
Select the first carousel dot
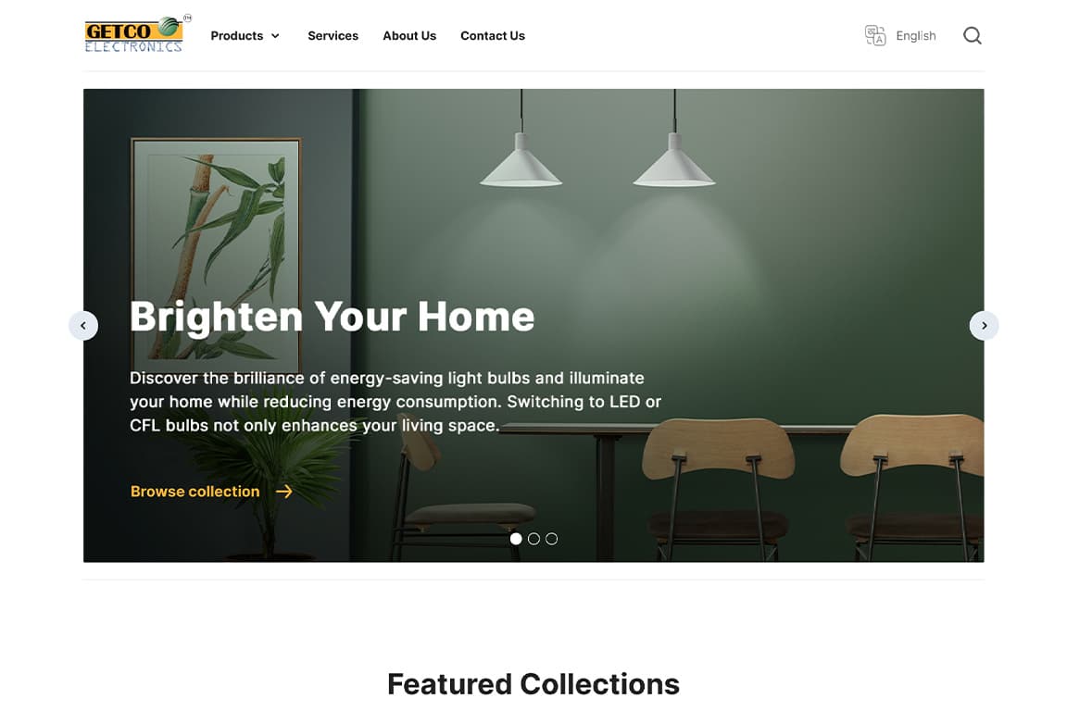click(516, 539)
